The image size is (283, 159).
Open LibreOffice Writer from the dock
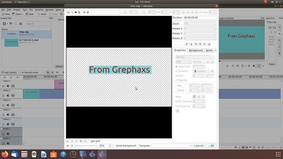[44, 154]
